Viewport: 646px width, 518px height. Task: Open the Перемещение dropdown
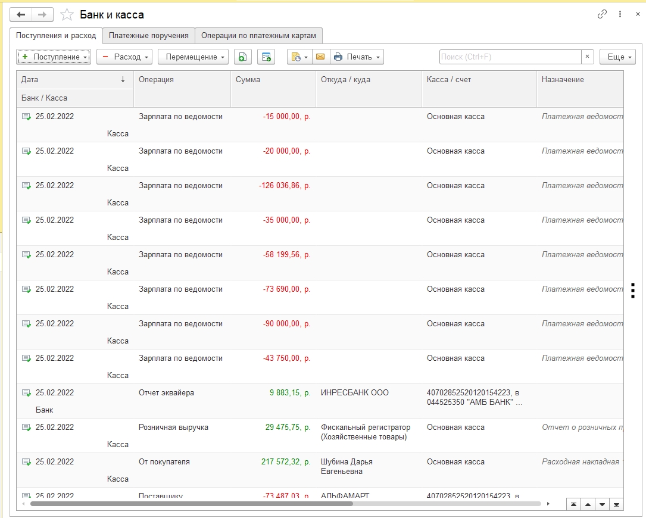point(194,57)
